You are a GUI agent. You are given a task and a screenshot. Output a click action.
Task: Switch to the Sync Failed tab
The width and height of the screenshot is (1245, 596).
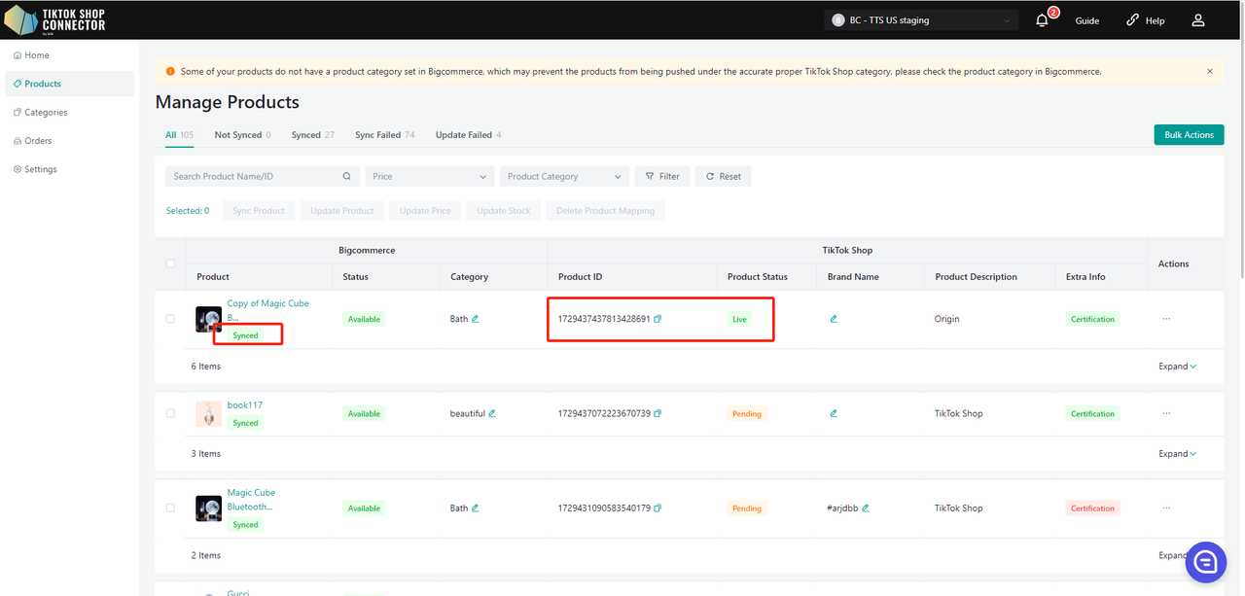pyautogui.click(x=384, y=135)
